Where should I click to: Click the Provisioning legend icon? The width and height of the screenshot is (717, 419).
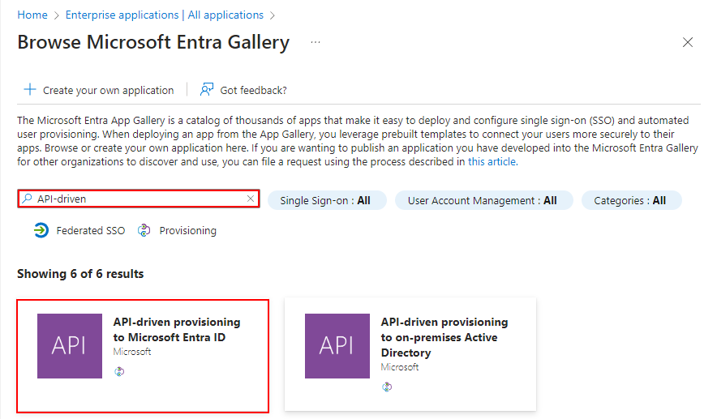tap(144, 230)
